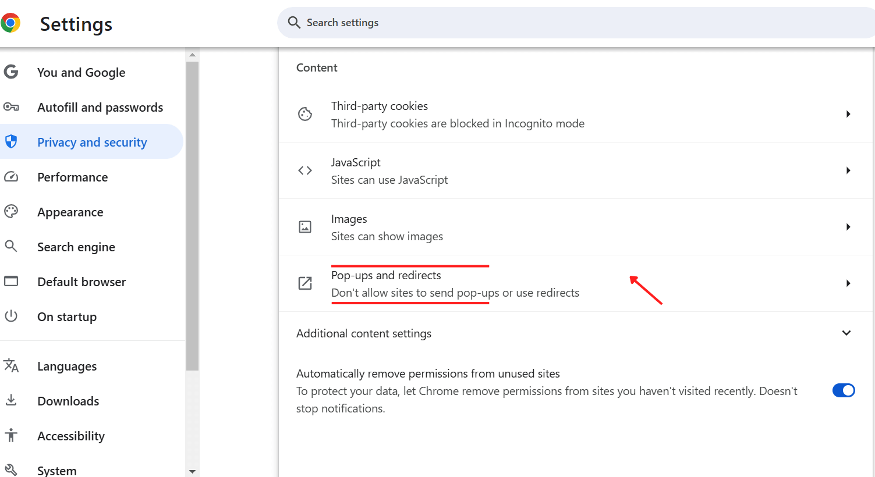Click the search magnifier icon in settings
The height and width of the screenshot is (477, 875).
(x=294, y=23)
